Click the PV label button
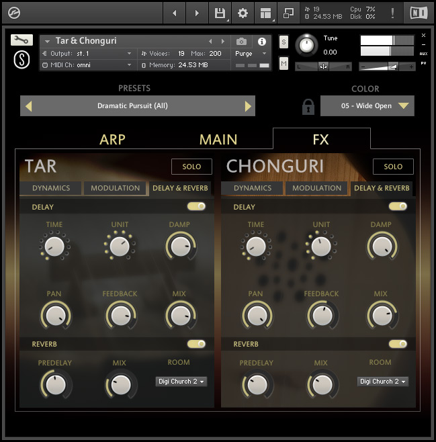The image size is (436, 442). point(423,63)
